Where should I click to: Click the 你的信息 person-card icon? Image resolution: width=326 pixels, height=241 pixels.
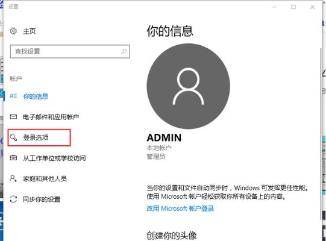pyautogui.click(x=13, y=96)
